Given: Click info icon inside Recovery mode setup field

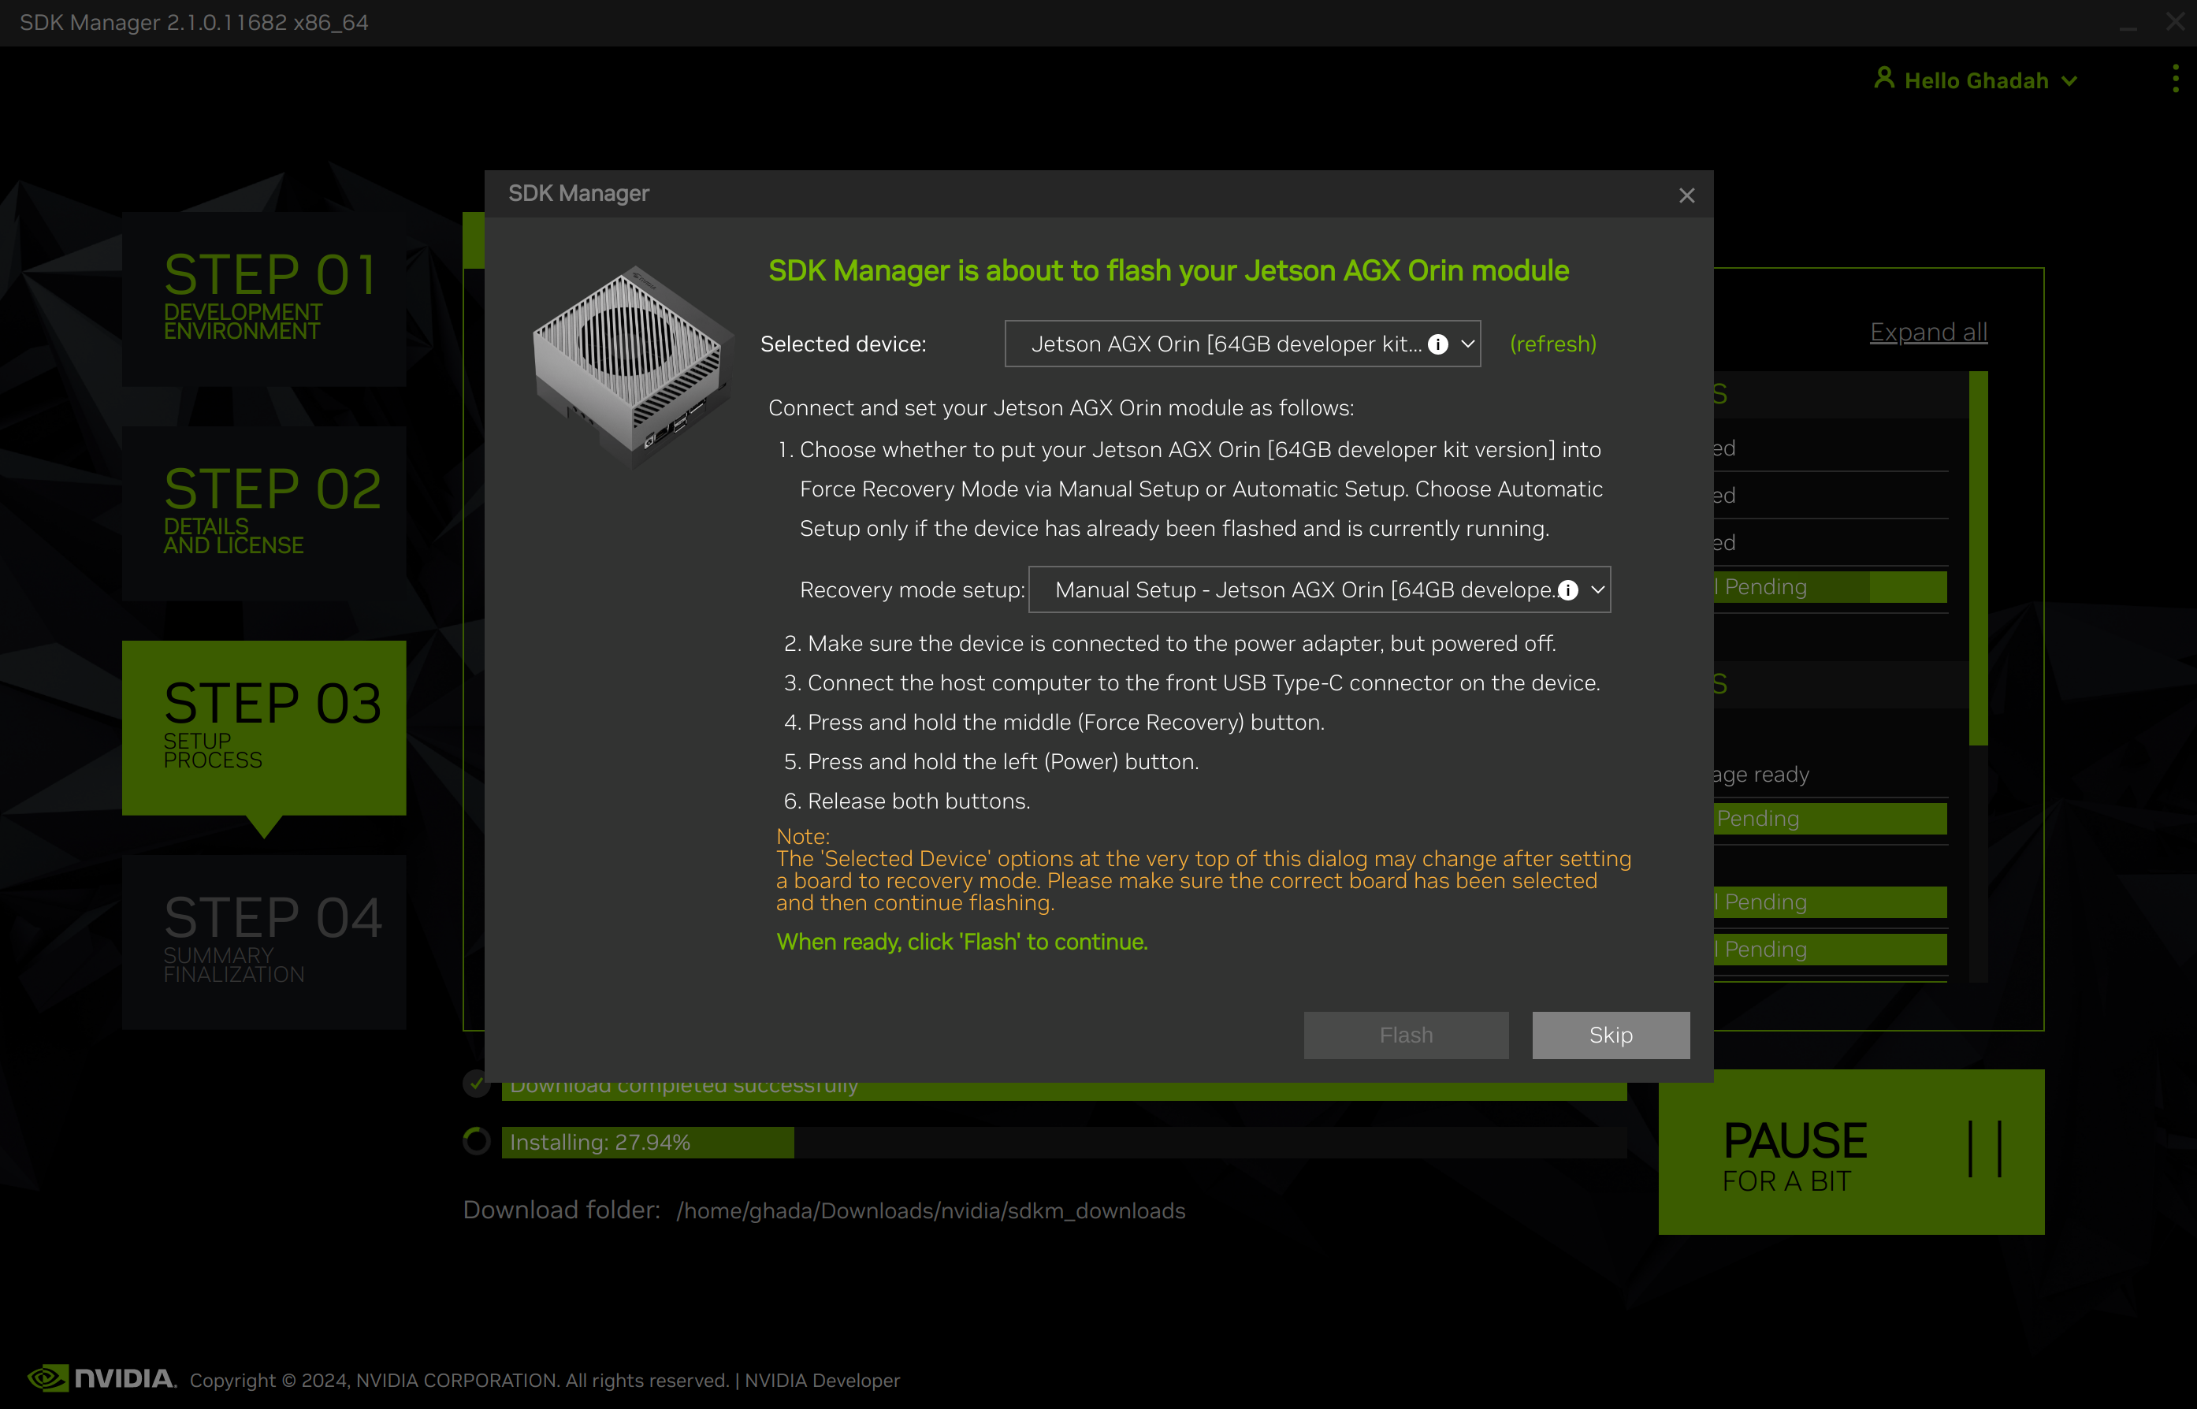Looking at the screenshot, I should (1569, 590).
